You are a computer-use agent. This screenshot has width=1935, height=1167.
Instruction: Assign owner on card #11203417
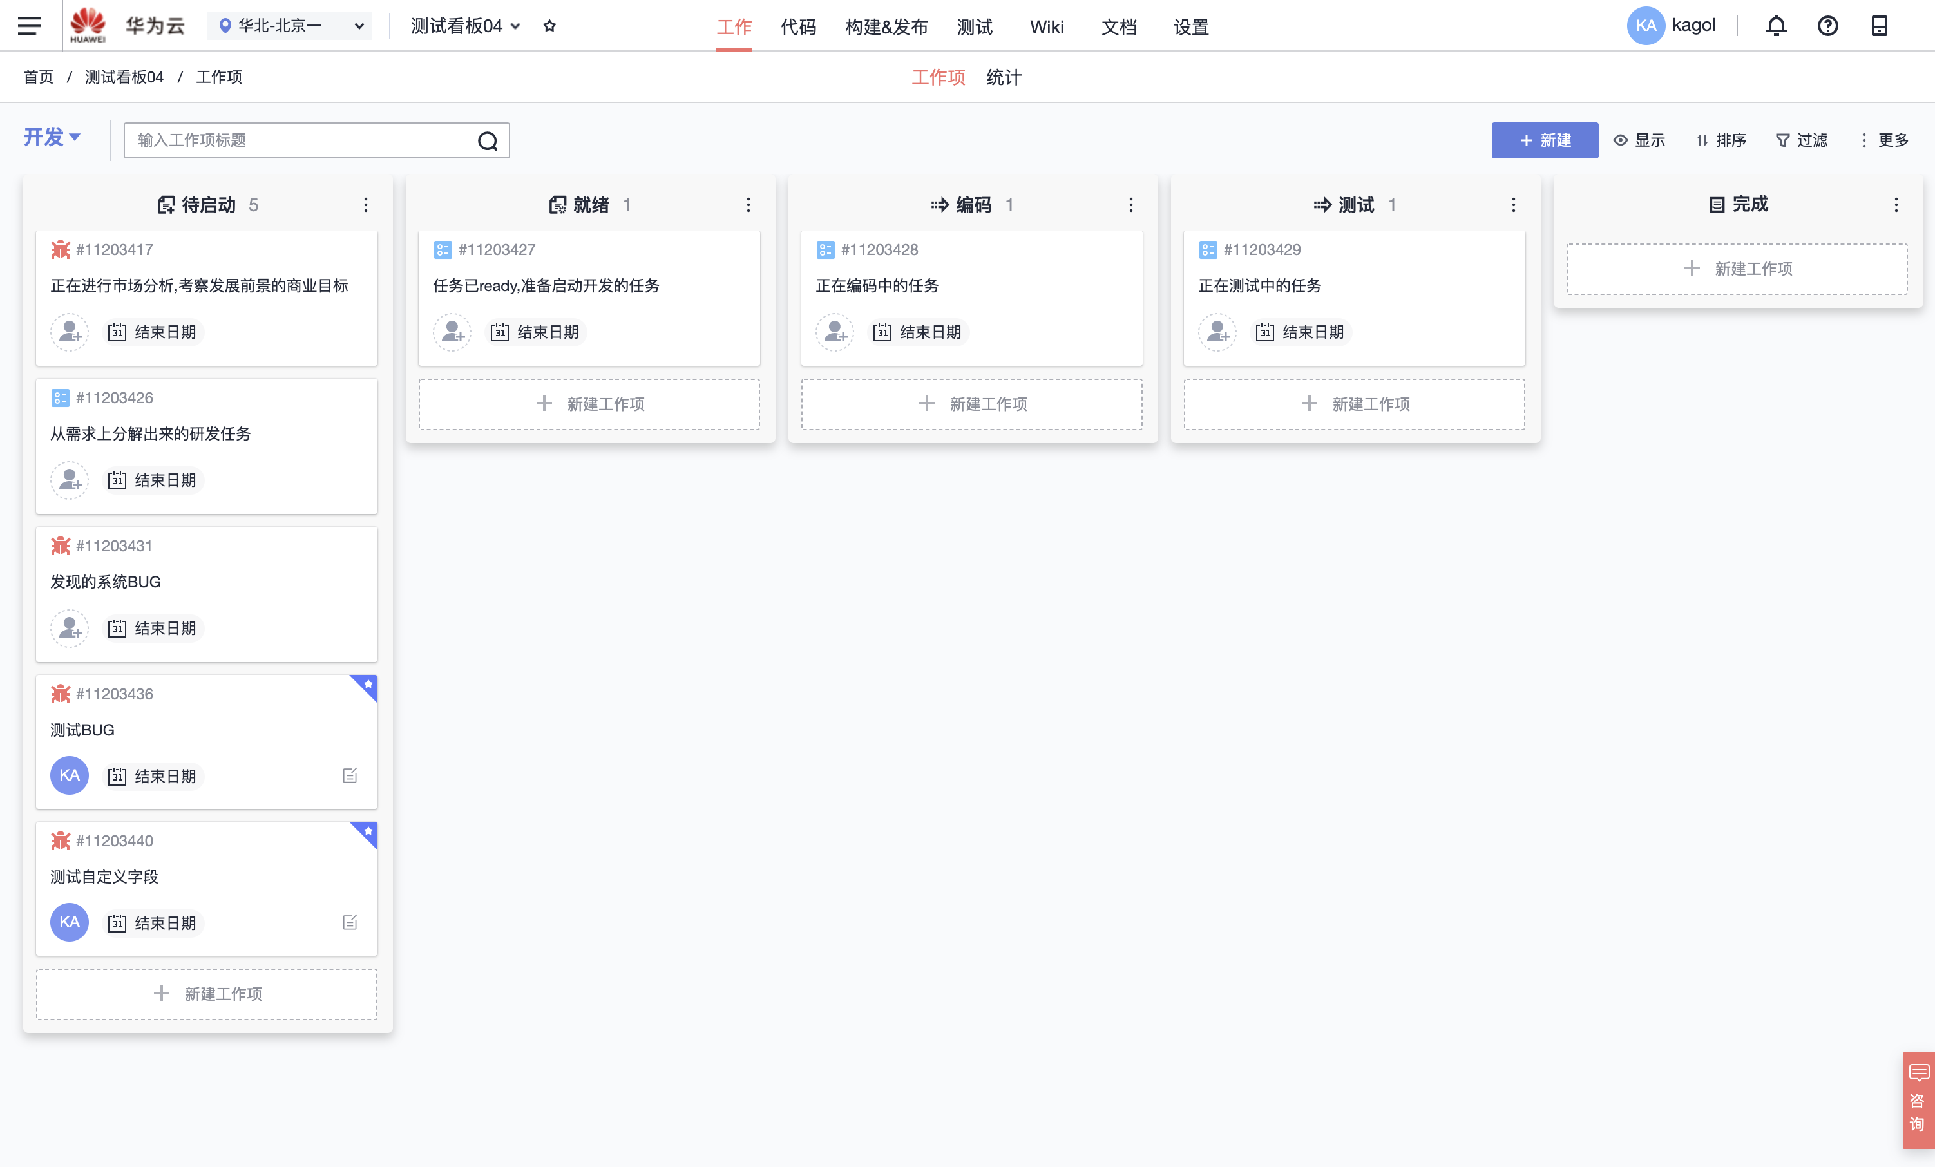pos(70,332)
